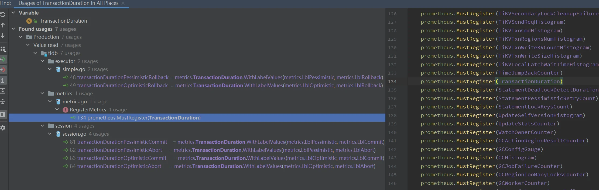This screenshot has width=599, height=190.
Task: Select usage 134 prometheus.MustRegister(TransactionDuration)
Action: (x=197, y=118)
